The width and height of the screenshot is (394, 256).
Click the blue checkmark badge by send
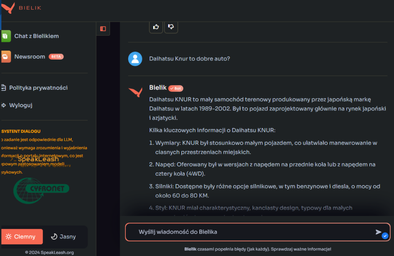(x=385, y=236)
